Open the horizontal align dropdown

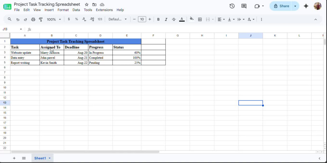click(221, 19)
